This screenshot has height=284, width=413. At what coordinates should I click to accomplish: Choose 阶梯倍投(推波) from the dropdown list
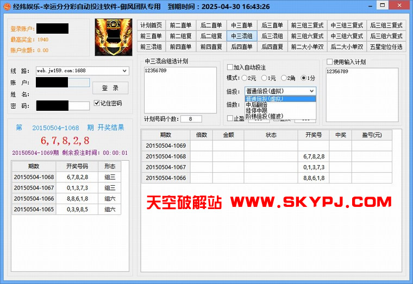pos(264,116)
